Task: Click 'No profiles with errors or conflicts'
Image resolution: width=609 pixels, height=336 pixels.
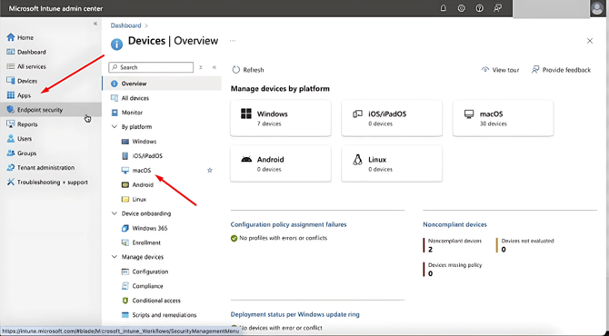Action: click(x=283, y=238)
